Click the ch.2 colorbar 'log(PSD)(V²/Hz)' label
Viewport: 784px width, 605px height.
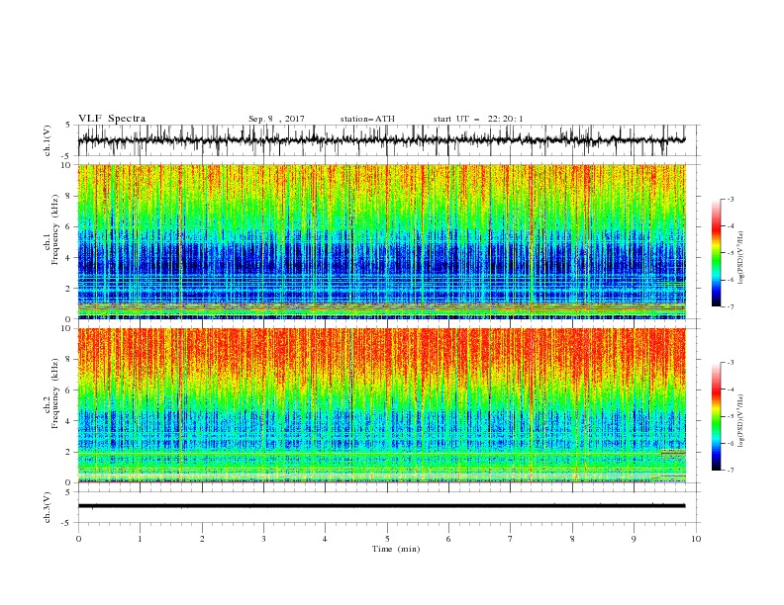coord(741,420)
